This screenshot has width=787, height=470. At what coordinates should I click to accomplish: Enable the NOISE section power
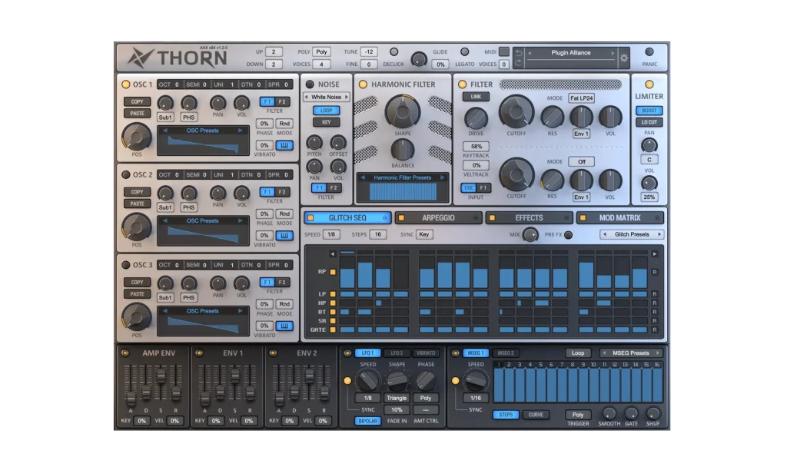(x=310, y=84)
